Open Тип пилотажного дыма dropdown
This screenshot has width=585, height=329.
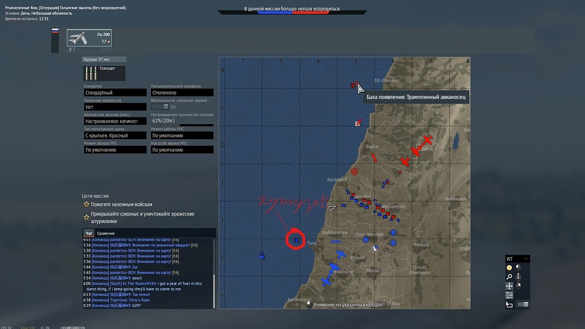(115, 136)
